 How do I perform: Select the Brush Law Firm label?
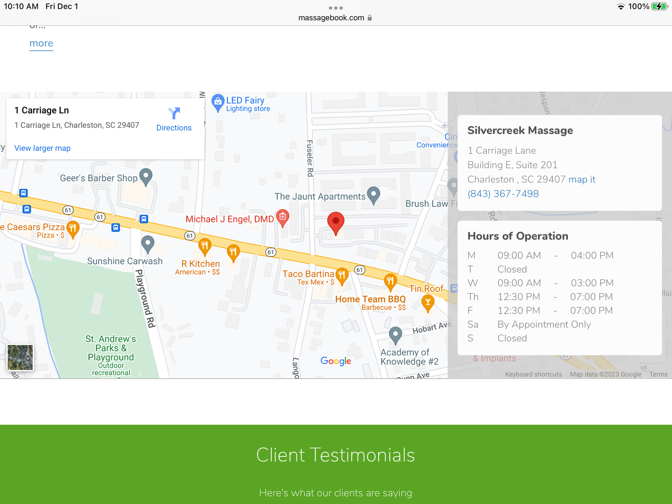[x=431, y=204]
